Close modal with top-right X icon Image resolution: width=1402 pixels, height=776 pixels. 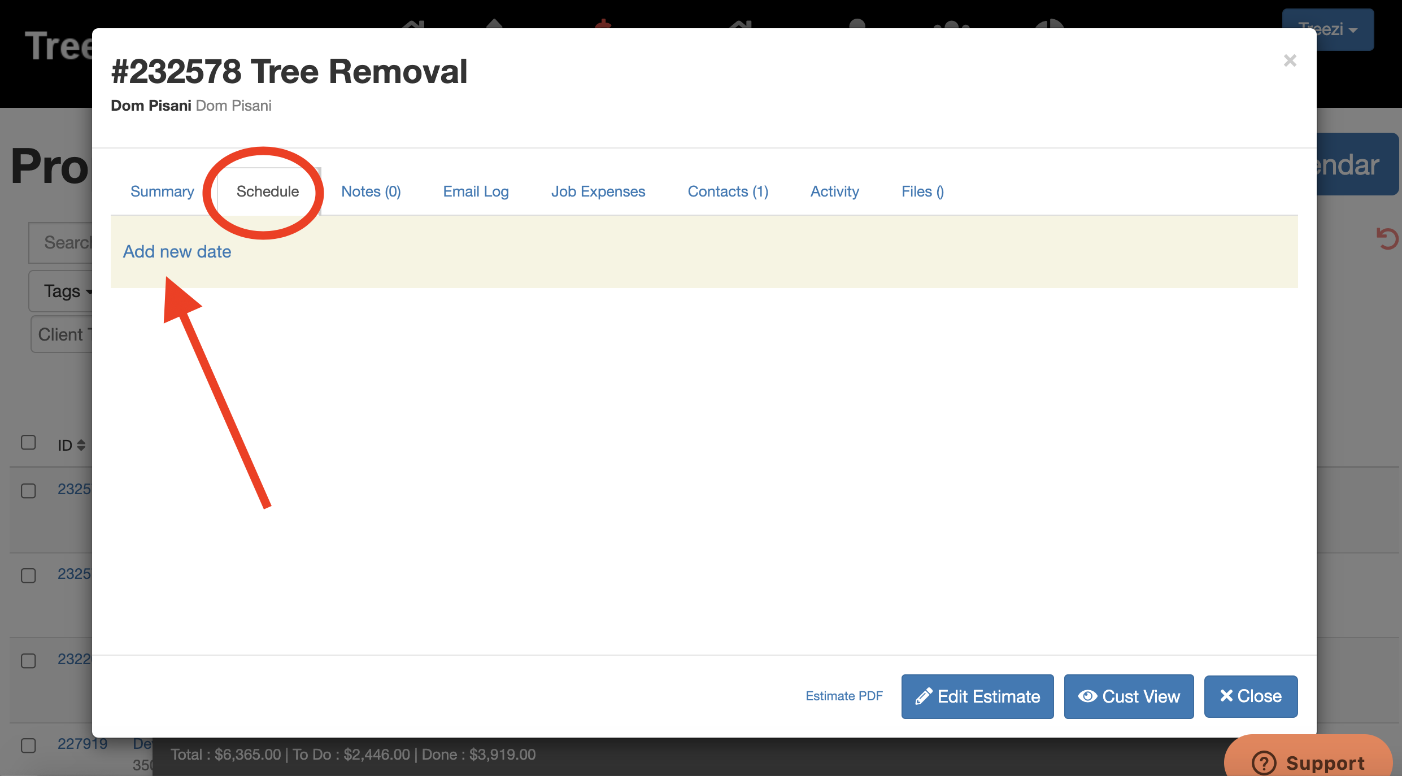pyautogui.click(x=1290, y=60)
